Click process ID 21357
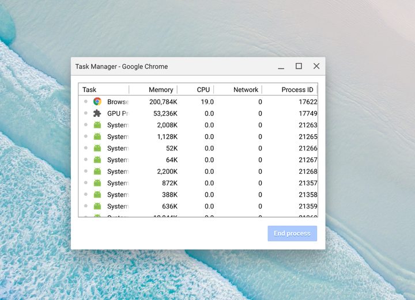Viewport: 415px width, 300px height. pyautogui.click(x=308, y=183)
